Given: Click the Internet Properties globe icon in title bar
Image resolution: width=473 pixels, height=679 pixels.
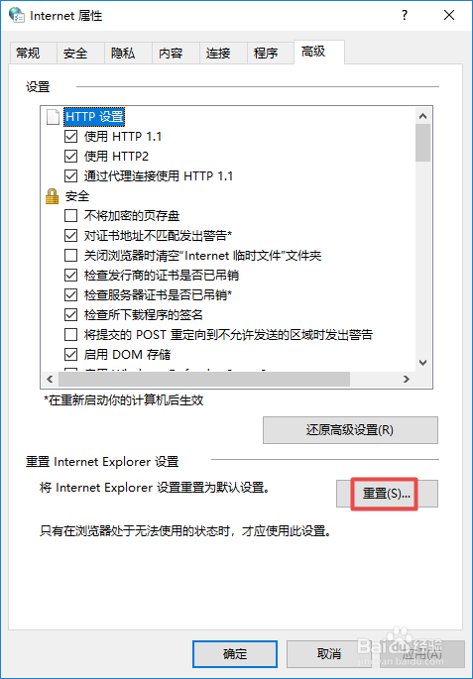Looking at the screenshot, I should click(x=17, y=15).
